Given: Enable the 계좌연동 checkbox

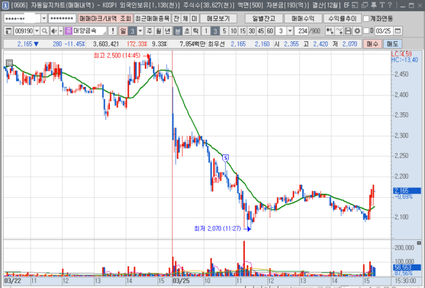Looking at the screenshot, I should point(366,19).
